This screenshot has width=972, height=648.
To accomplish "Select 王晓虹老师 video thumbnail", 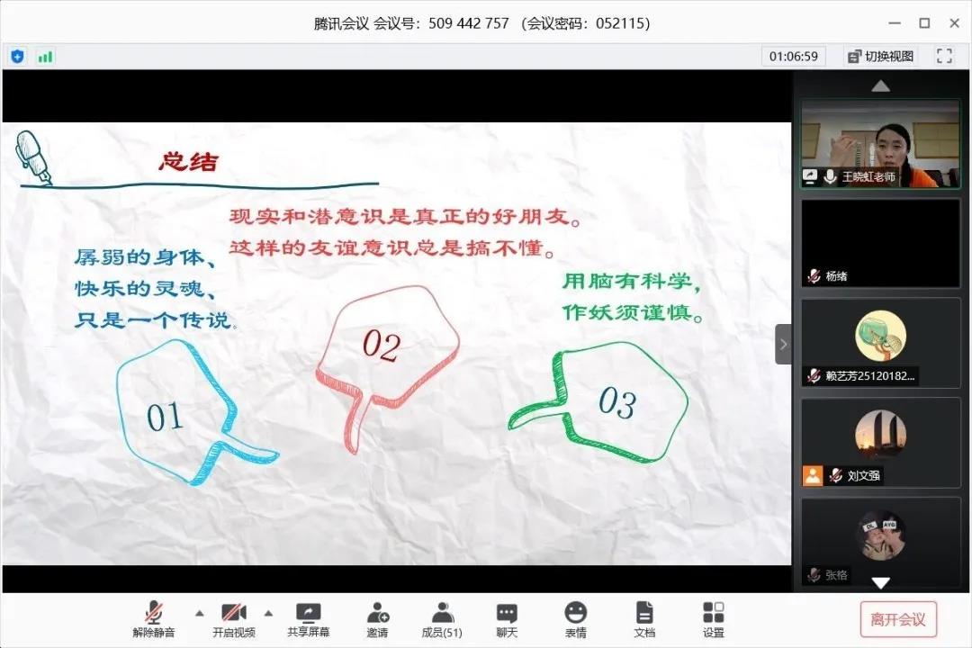I will 880,144.
